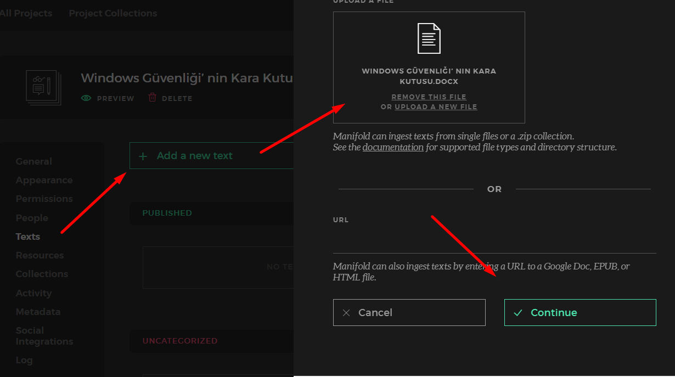This screenshot has width=675, height=377.
Task: Select Texts in the sidebar
Action: (28, 237)
